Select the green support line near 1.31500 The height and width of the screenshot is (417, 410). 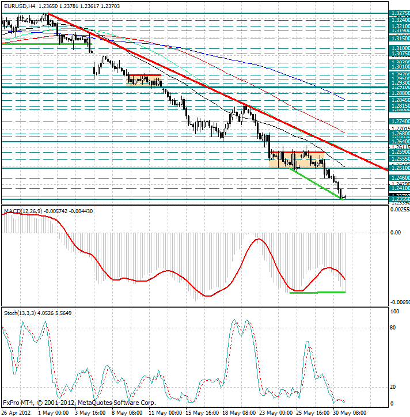click(47, 44)
